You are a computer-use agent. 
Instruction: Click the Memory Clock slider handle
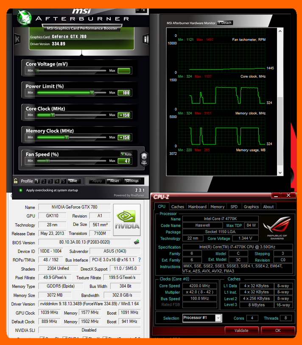[67, 137]
